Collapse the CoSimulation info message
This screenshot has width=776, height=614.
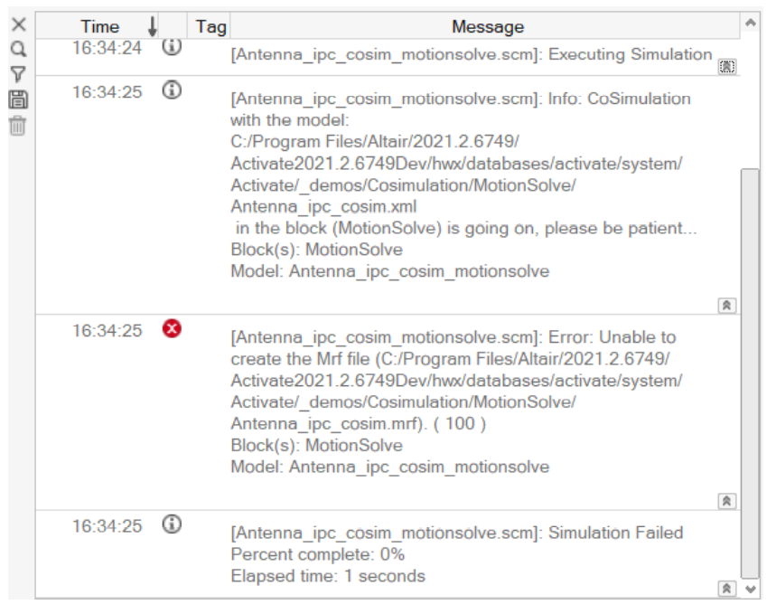point(727,306)
